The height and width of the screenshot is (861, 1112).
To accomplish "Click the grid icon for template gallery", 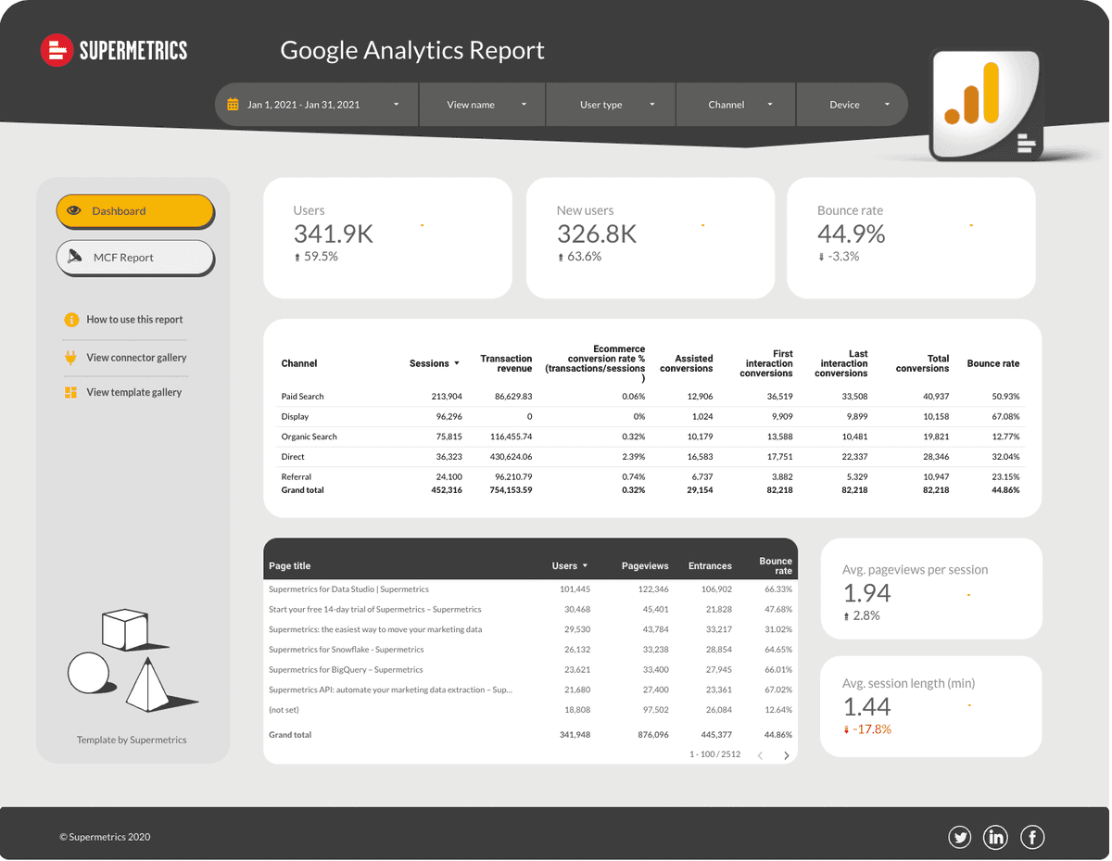I will pos(70,393).
